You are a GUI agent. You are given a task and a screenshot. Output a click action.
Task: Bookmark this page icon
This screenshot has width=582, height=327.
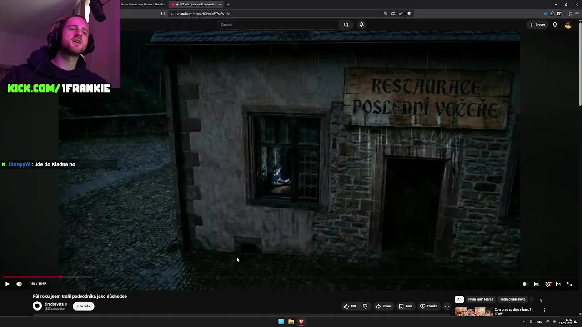[x=163, y=14]
